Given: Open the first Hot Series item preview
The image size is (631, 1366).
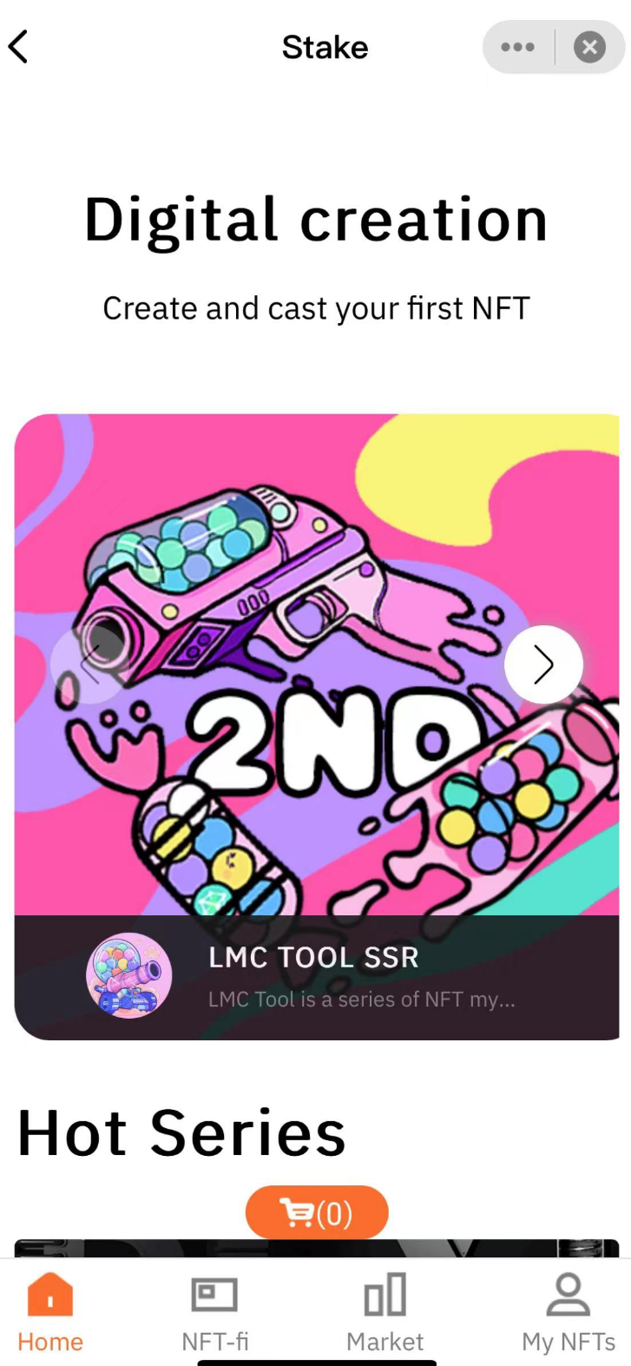Looking at the screenshot, I should tap(317, 1248).
